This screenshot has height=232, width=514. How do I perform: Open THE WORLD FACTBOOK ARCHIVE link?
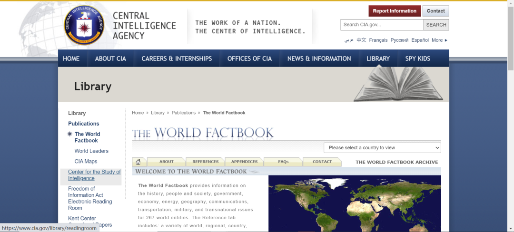click(x=396, y=162)
